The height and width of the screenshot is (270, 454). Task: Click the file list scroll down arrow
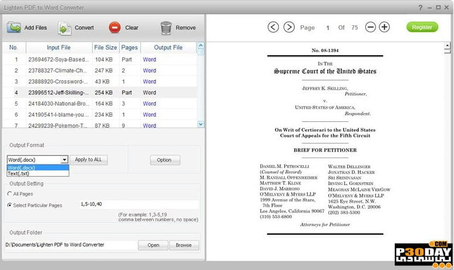[200, 124]
